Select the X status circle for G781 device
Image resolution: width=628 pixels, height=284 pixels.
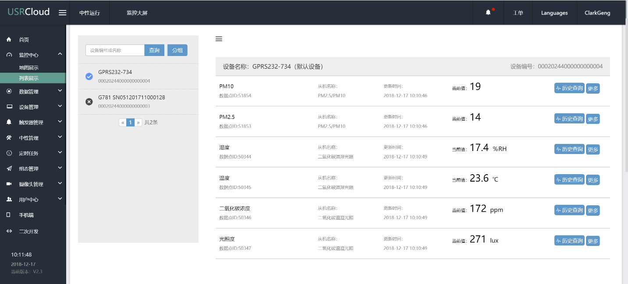(x=89, y=102)
